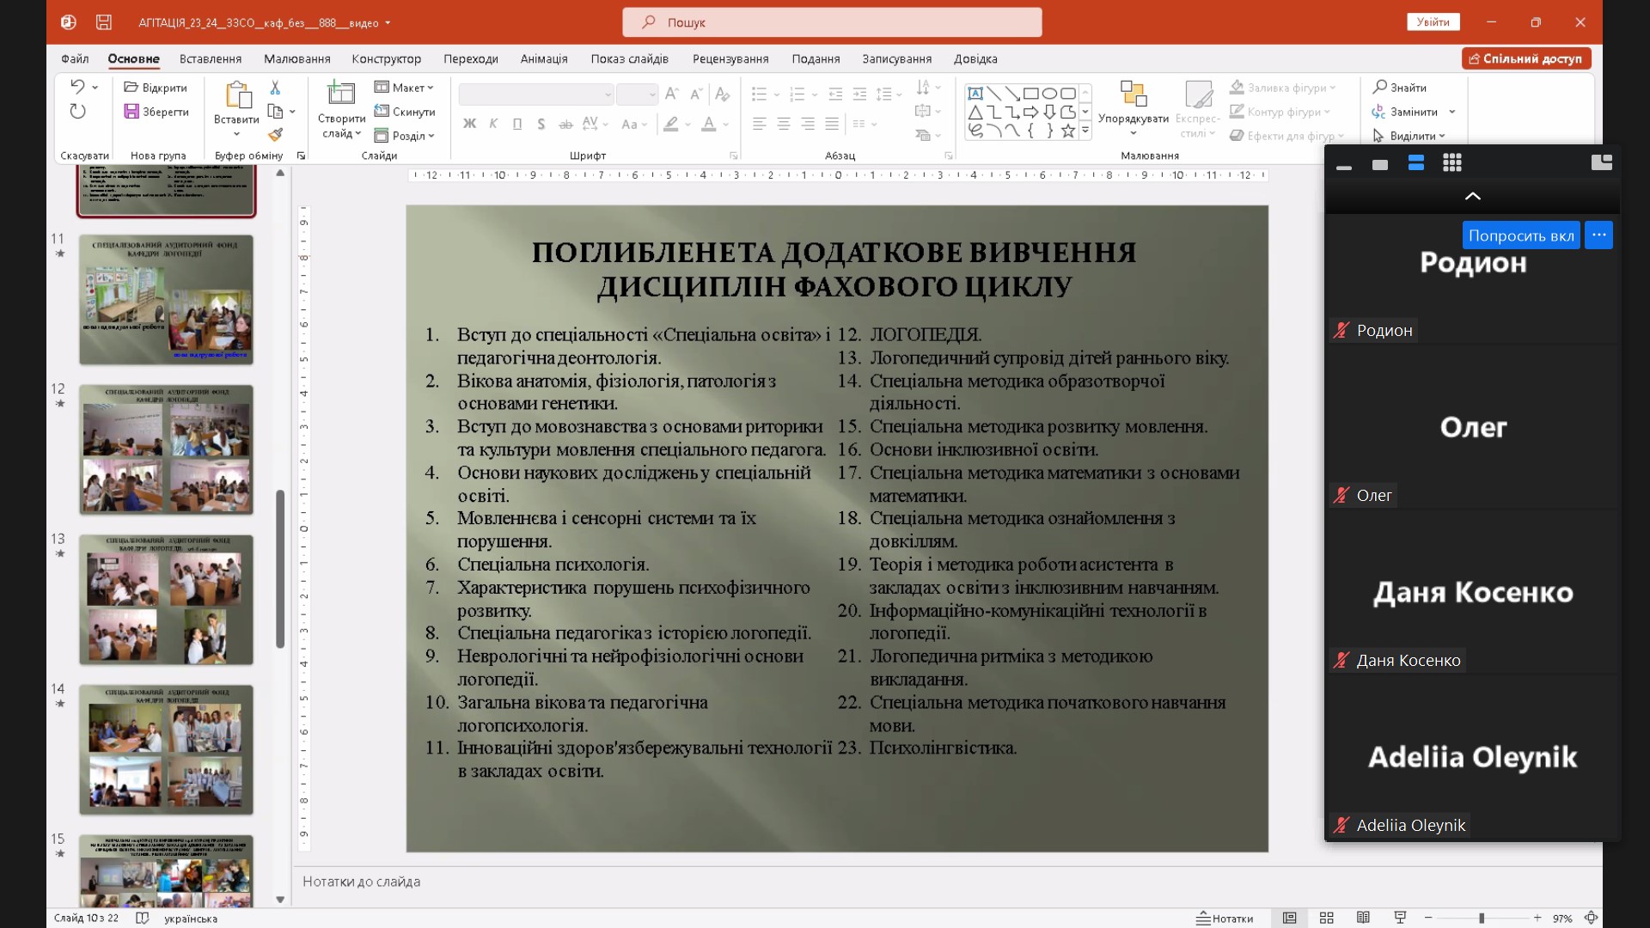The image size is (1650, 928).
Task: Click fit slide to window icon
Action: tap(1591, 918)
